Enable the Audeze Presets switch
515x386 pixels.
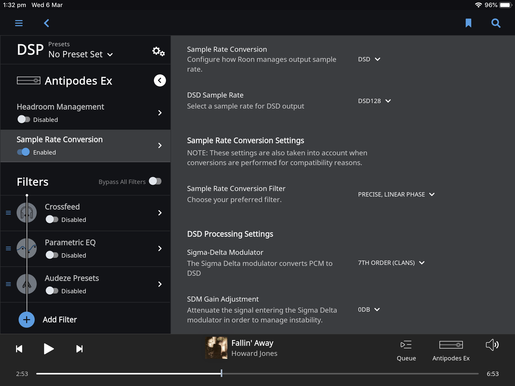point(52,291)
